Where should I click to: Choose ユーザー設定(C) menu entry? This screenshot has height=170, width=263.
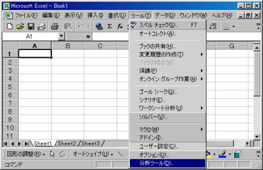click(167, 146)
